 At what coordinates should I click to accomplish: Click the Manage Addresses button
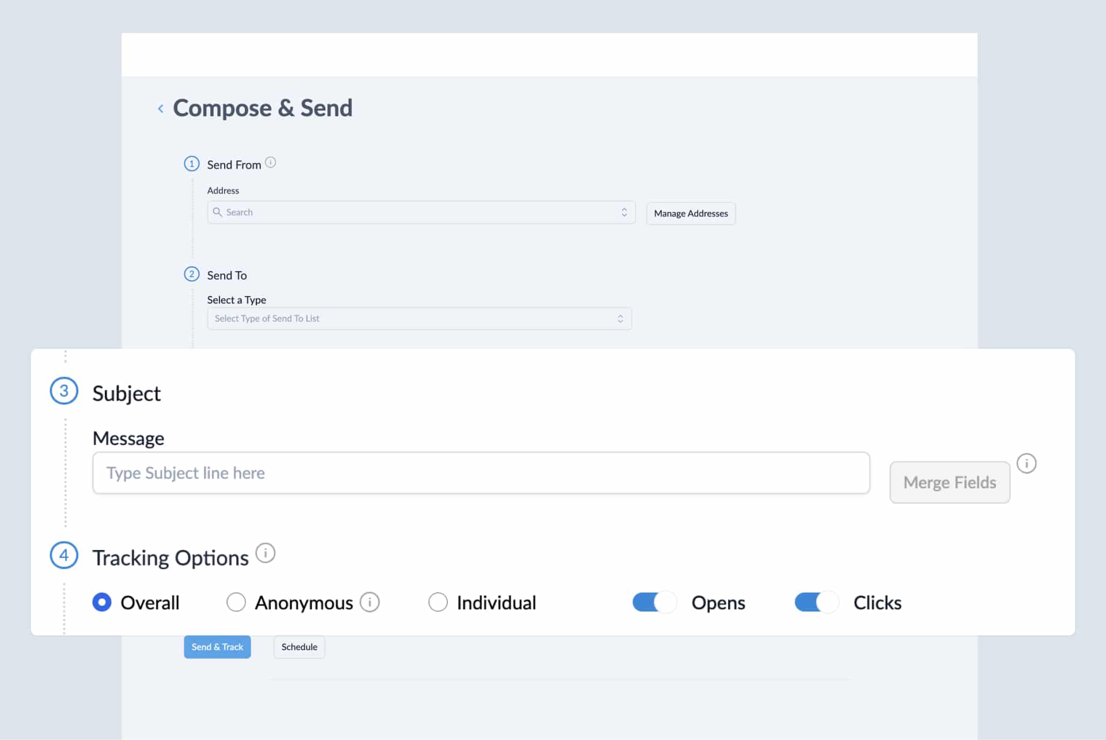point(691,213)
